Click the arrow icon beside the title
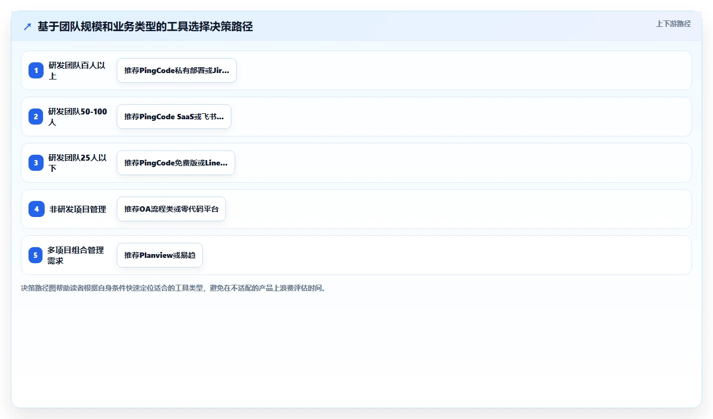Screen dimensions: 713x419 pos(27,26)
